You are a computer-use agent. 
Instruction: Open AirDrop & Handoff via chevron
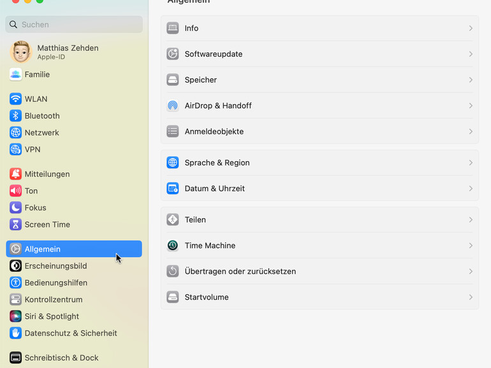click(471, 106)
